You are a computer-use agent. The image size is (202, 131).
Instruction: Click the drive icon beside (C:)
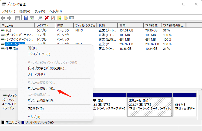coord(3,30)
